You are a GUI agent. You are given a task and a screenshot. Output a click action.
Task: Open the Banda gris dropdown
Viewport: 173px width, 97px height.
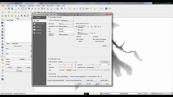point(66,24)
